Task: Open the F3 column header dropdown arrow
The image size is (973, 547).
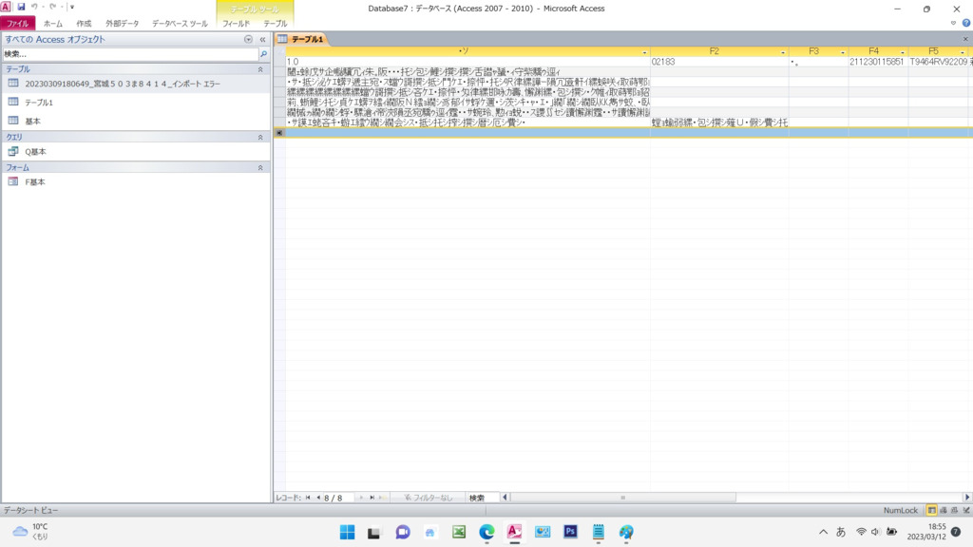Action: click(x=842, y=52)
